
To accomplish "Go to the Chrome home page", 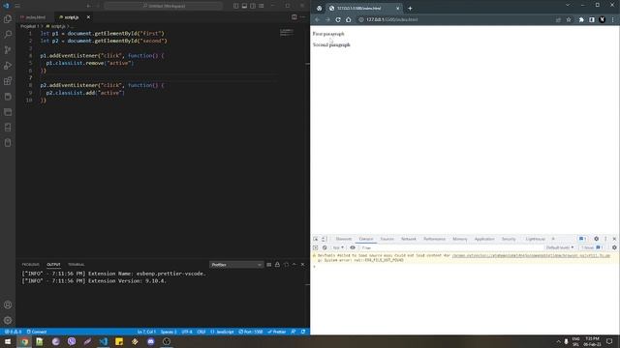I will pos(349,19).
